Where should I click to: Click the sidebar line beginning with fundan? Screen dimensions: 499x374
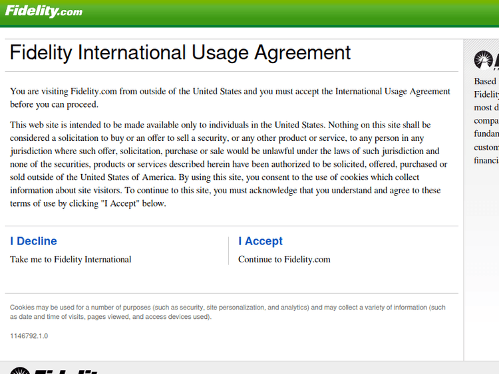click(486, 134)
